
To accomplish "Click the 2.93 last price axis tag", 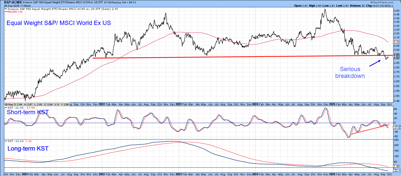I will click(x=396, y=57).
